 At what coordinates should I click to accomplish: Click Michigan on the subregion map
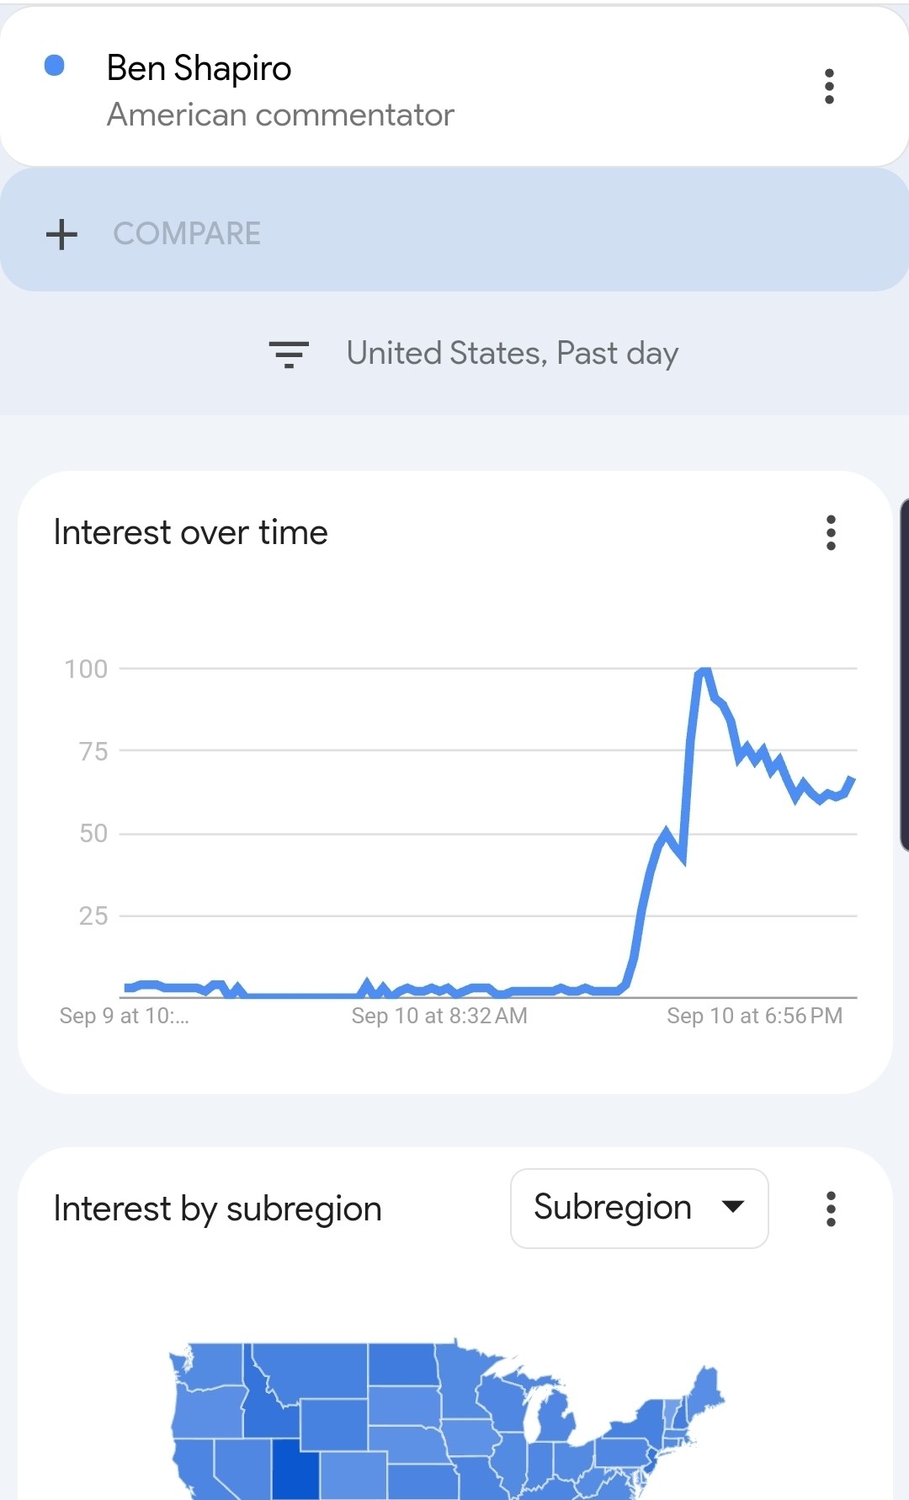(x=554, y=1417)
